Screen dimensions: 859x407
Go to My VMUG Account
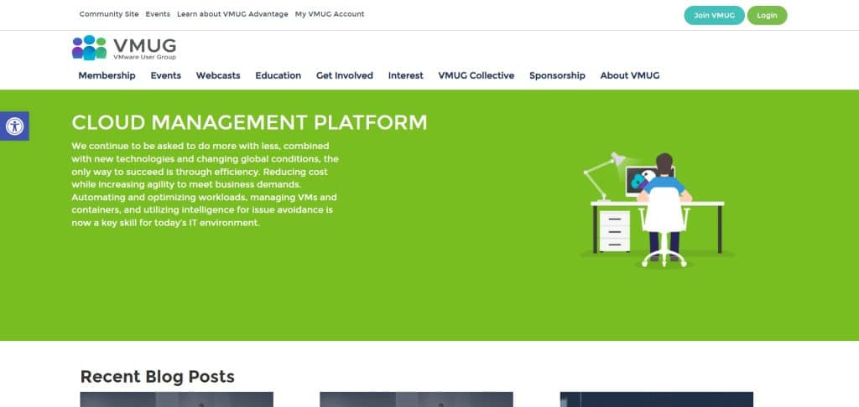[329, 14]
